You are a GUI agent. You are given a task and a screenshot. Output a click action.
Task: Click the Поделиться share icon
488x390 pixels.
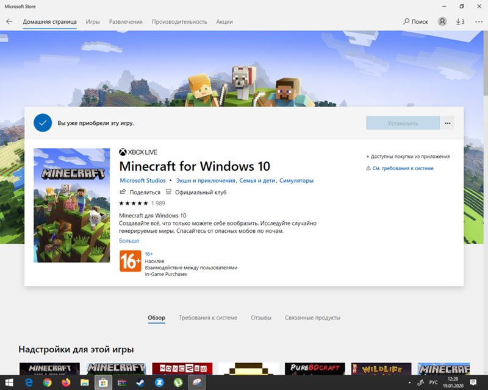124,191
